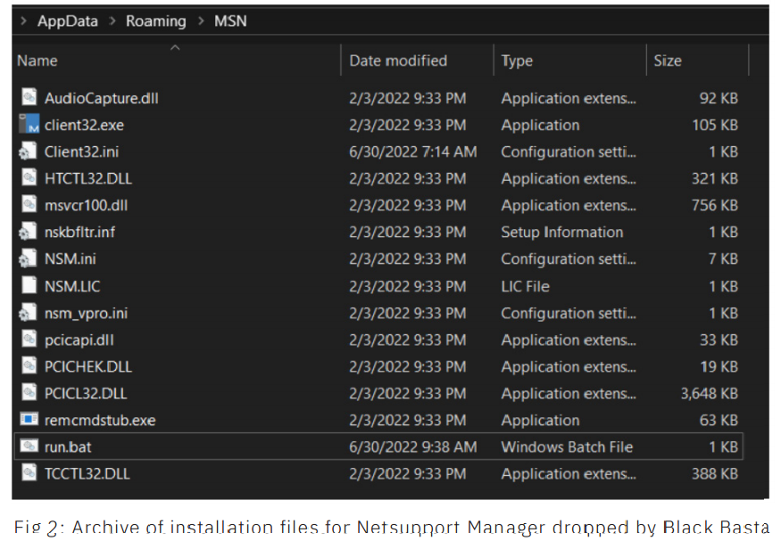The height and width of the screenshot is (541, 781).
Task: Click the AudioCapture.dll file icon
Action: click(29, 98)
